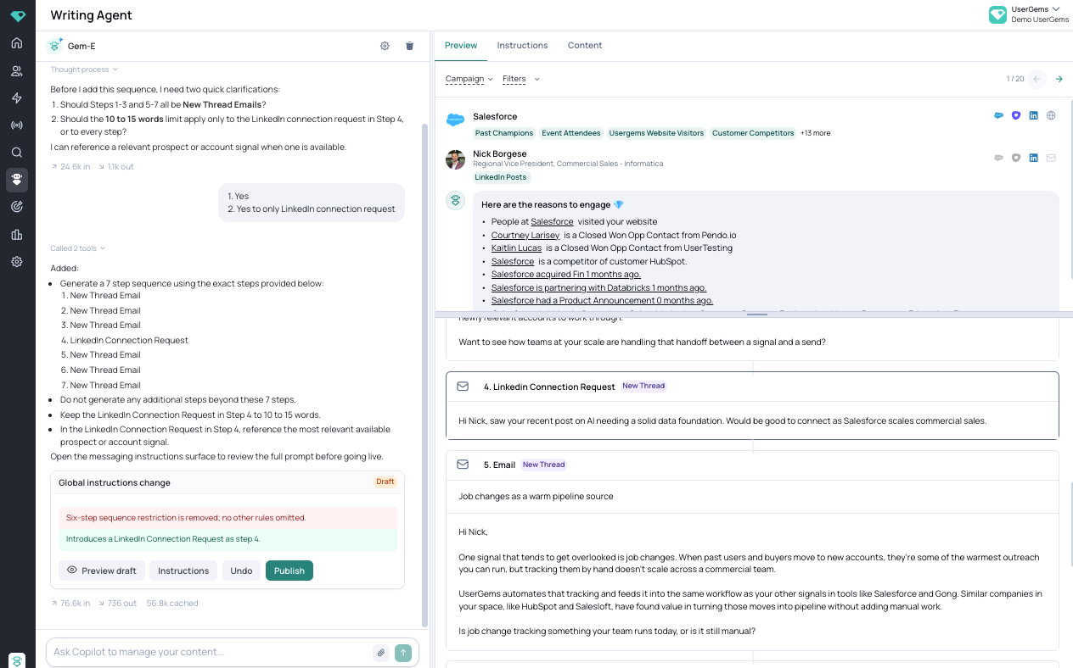
Task: Open Gem-E chat settings gear
Action: [x=385, y=46]
